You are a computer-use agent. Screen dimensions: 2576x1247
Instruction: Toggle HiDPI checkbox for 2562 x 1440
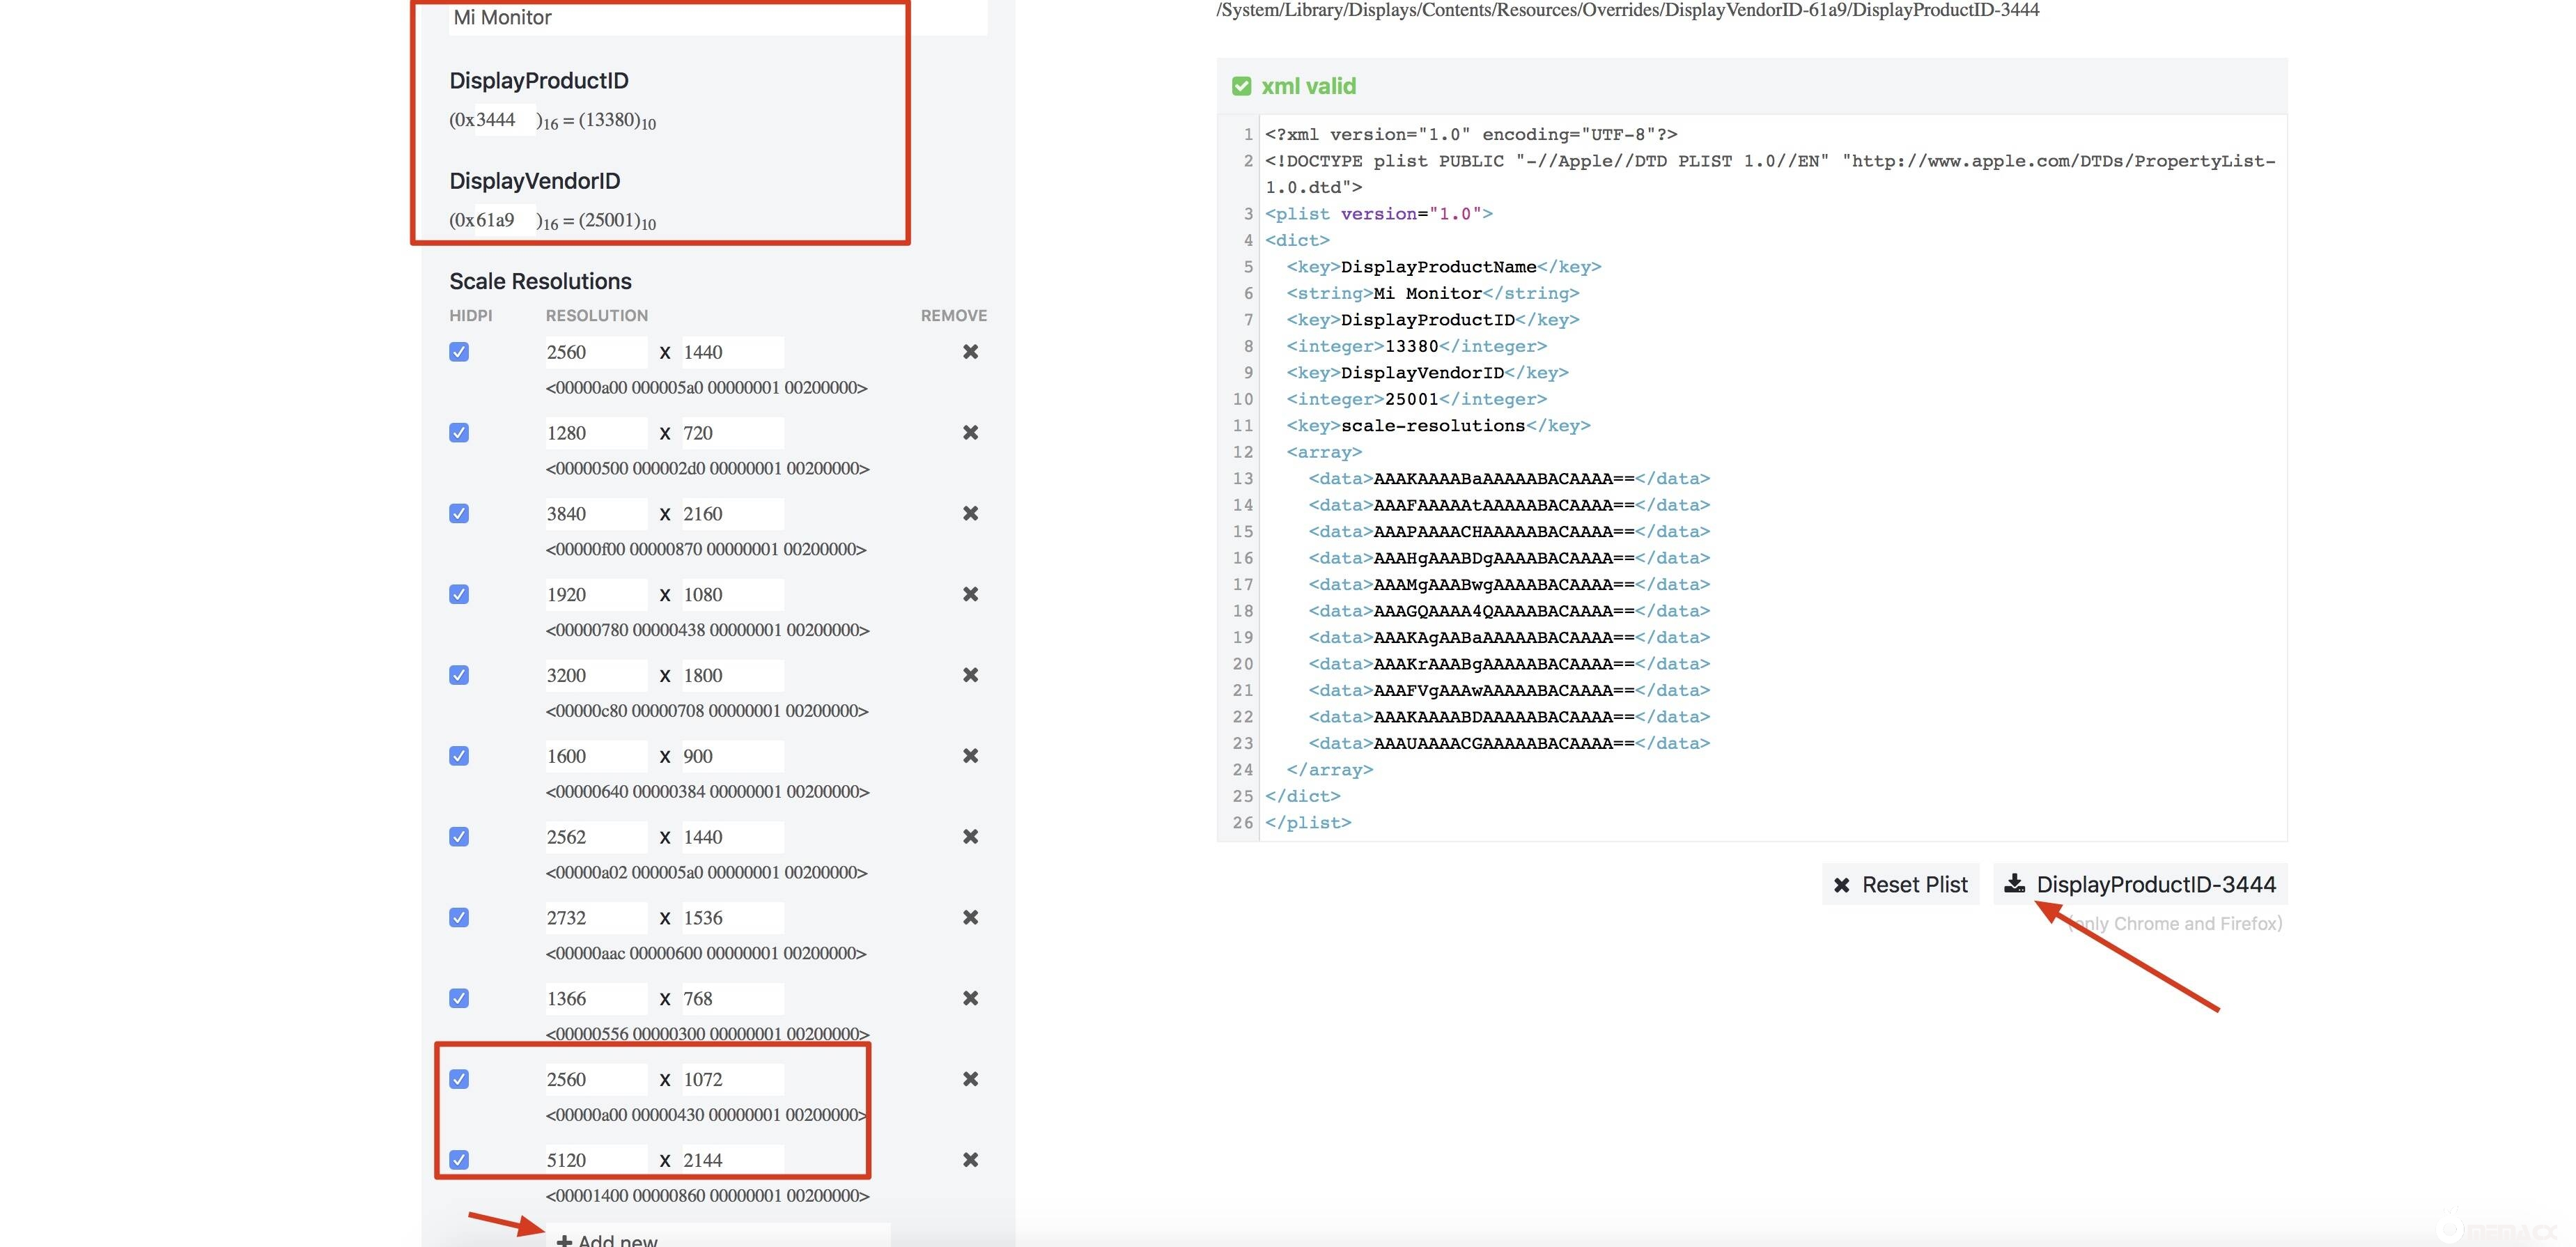coord(459,837)
